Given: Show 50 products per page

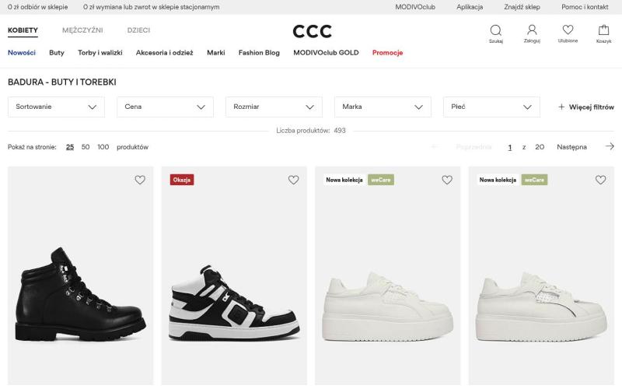Looking at the screenshot, I should [x=86, y=146].
